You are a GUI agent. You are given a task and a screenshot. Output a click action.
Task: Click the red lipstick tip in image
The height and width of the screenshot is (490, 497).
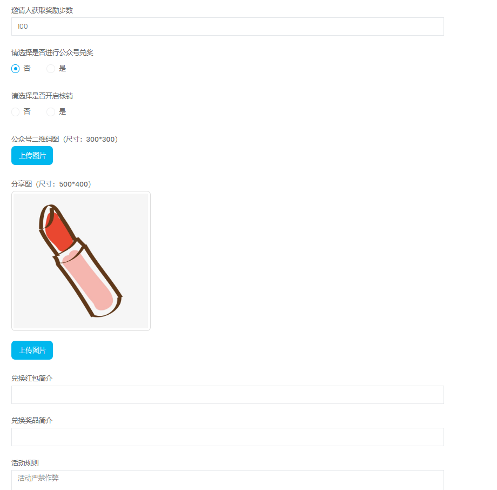coord(59,231)
